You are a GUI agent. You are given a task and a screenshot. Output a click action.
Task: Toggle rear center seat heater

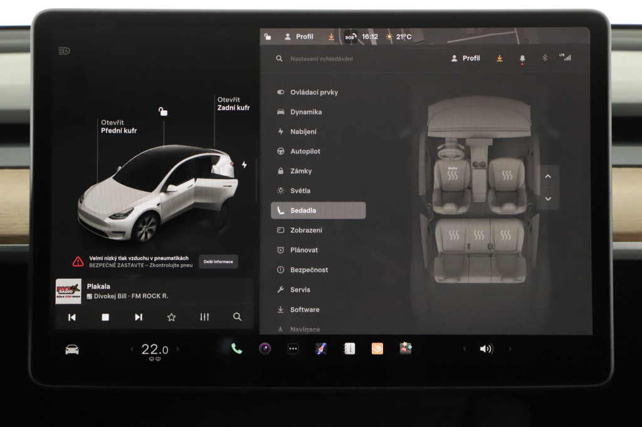click(479, 235)
